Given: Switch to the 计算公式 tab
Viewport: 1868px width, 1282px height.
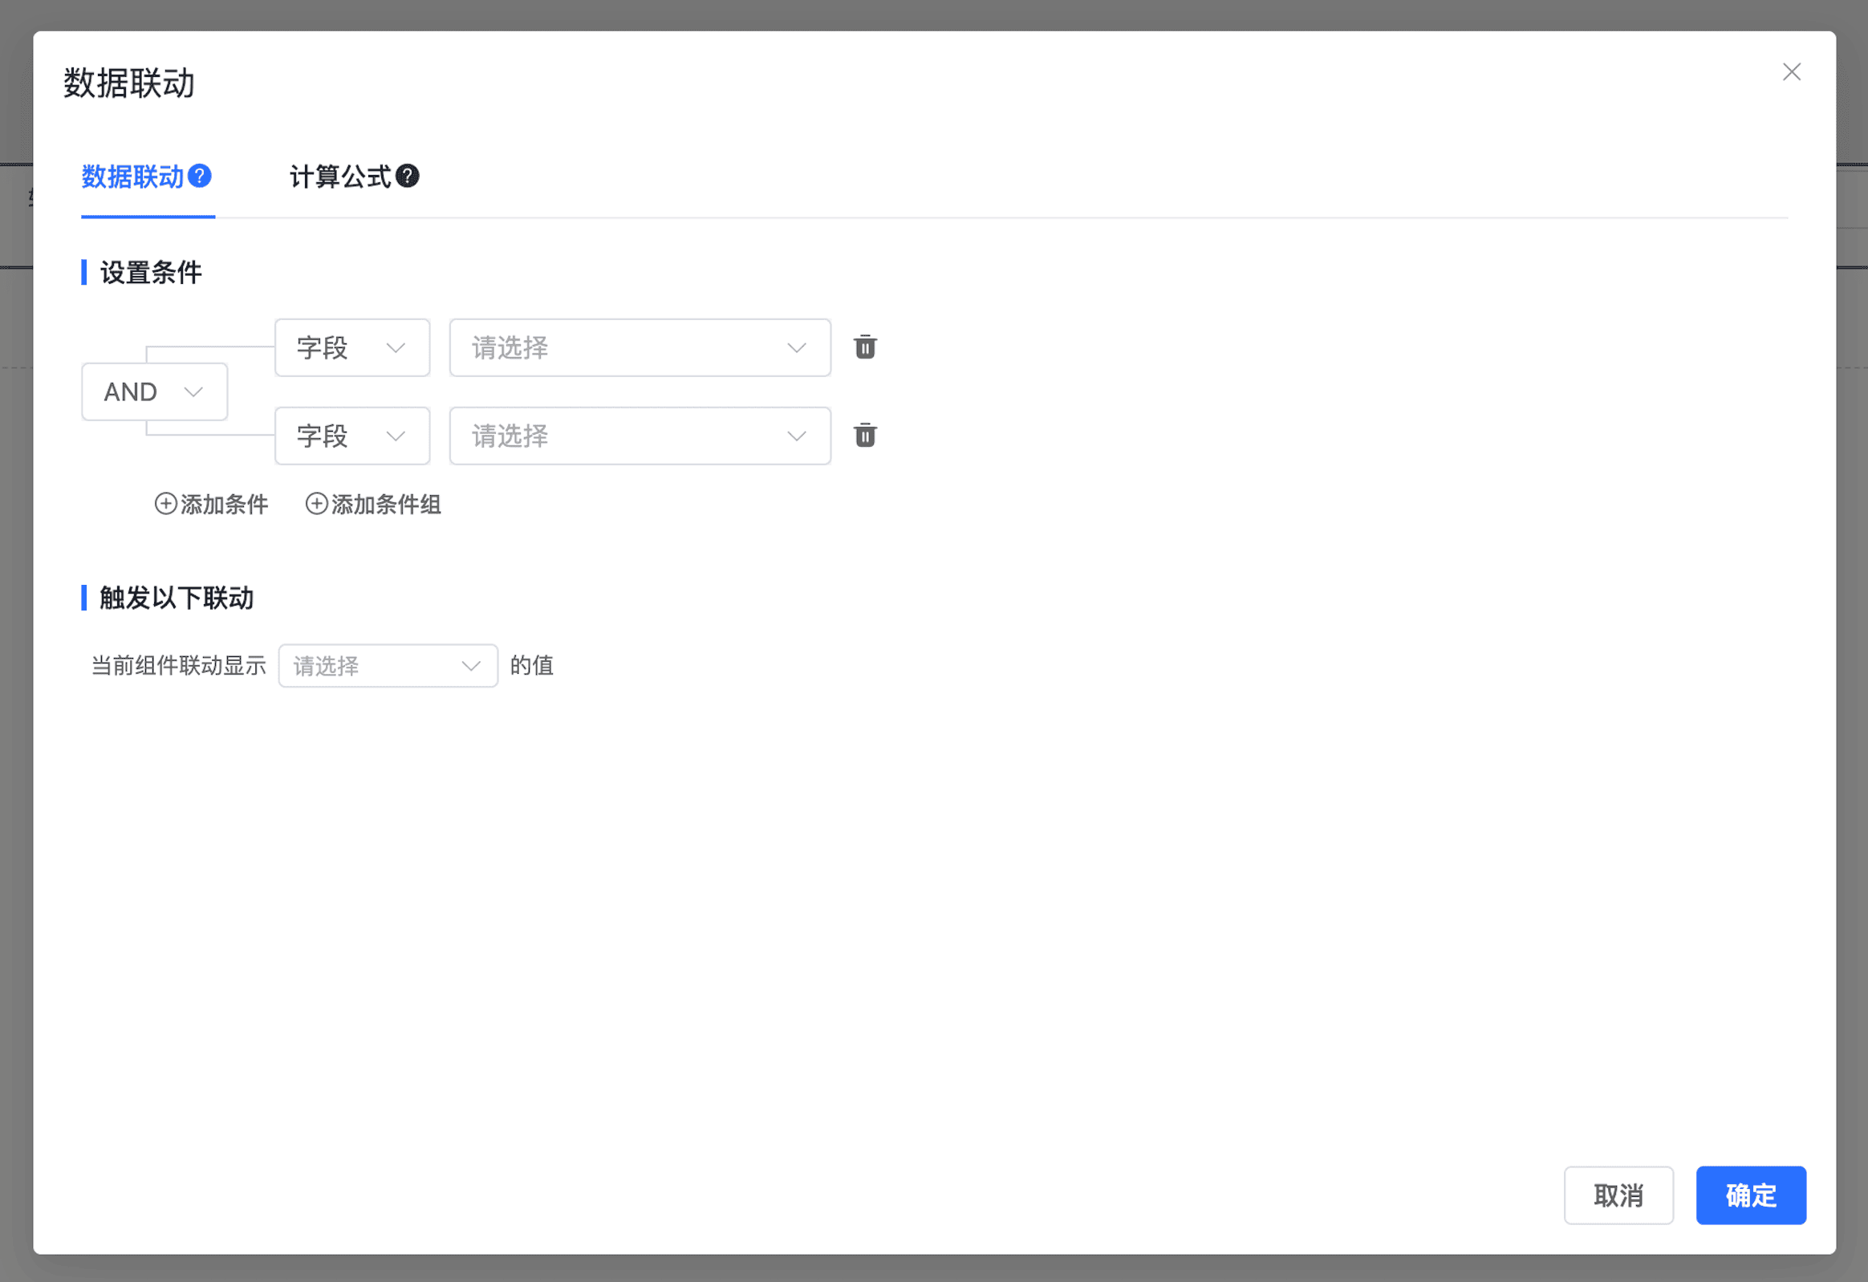Looking at the screenshot, I should point(340,176).
